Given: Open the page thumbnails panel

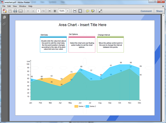Looking at the screenshot, I should click(4, 17).
